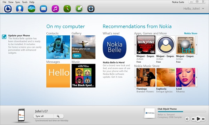Click the wrench settings button for John's E7
The image size is (209, 125).
58,116
